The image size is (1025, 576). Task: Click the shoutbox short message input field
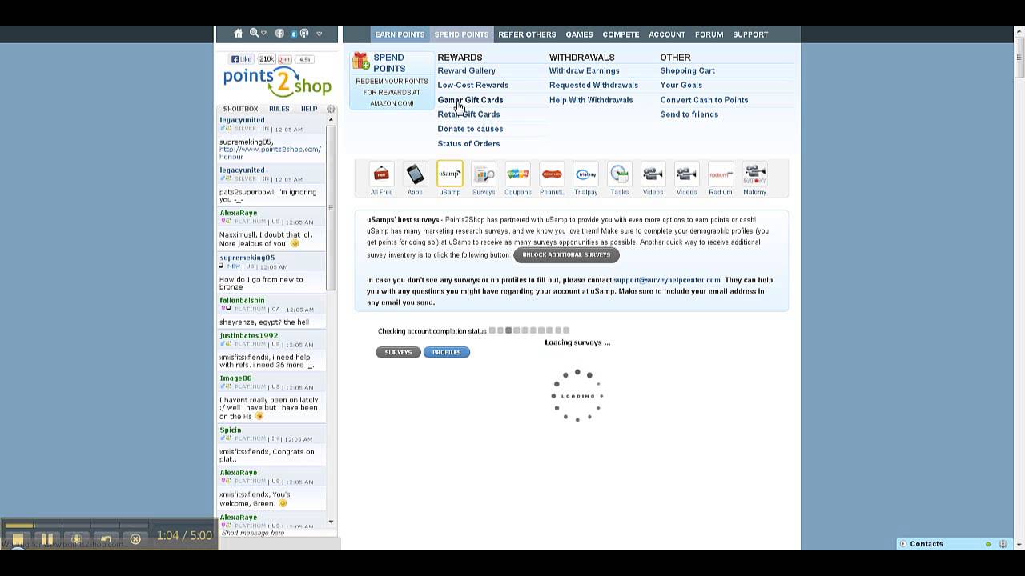[272, 533]
